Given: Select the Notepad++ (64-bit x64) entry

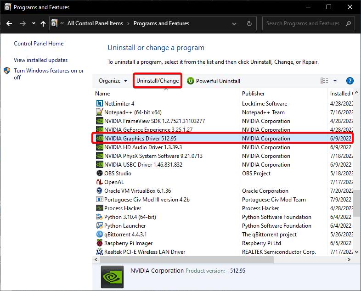Looking at the screenshot, I should click(133, 112).
